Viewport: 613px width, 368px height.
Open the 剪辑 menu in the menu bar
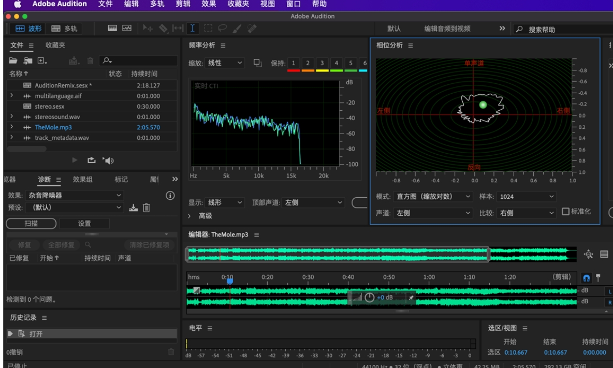tap(183, 4)
